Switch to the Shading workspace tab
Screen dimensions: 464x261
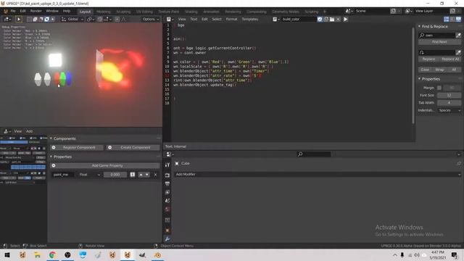tap(191, 12)
